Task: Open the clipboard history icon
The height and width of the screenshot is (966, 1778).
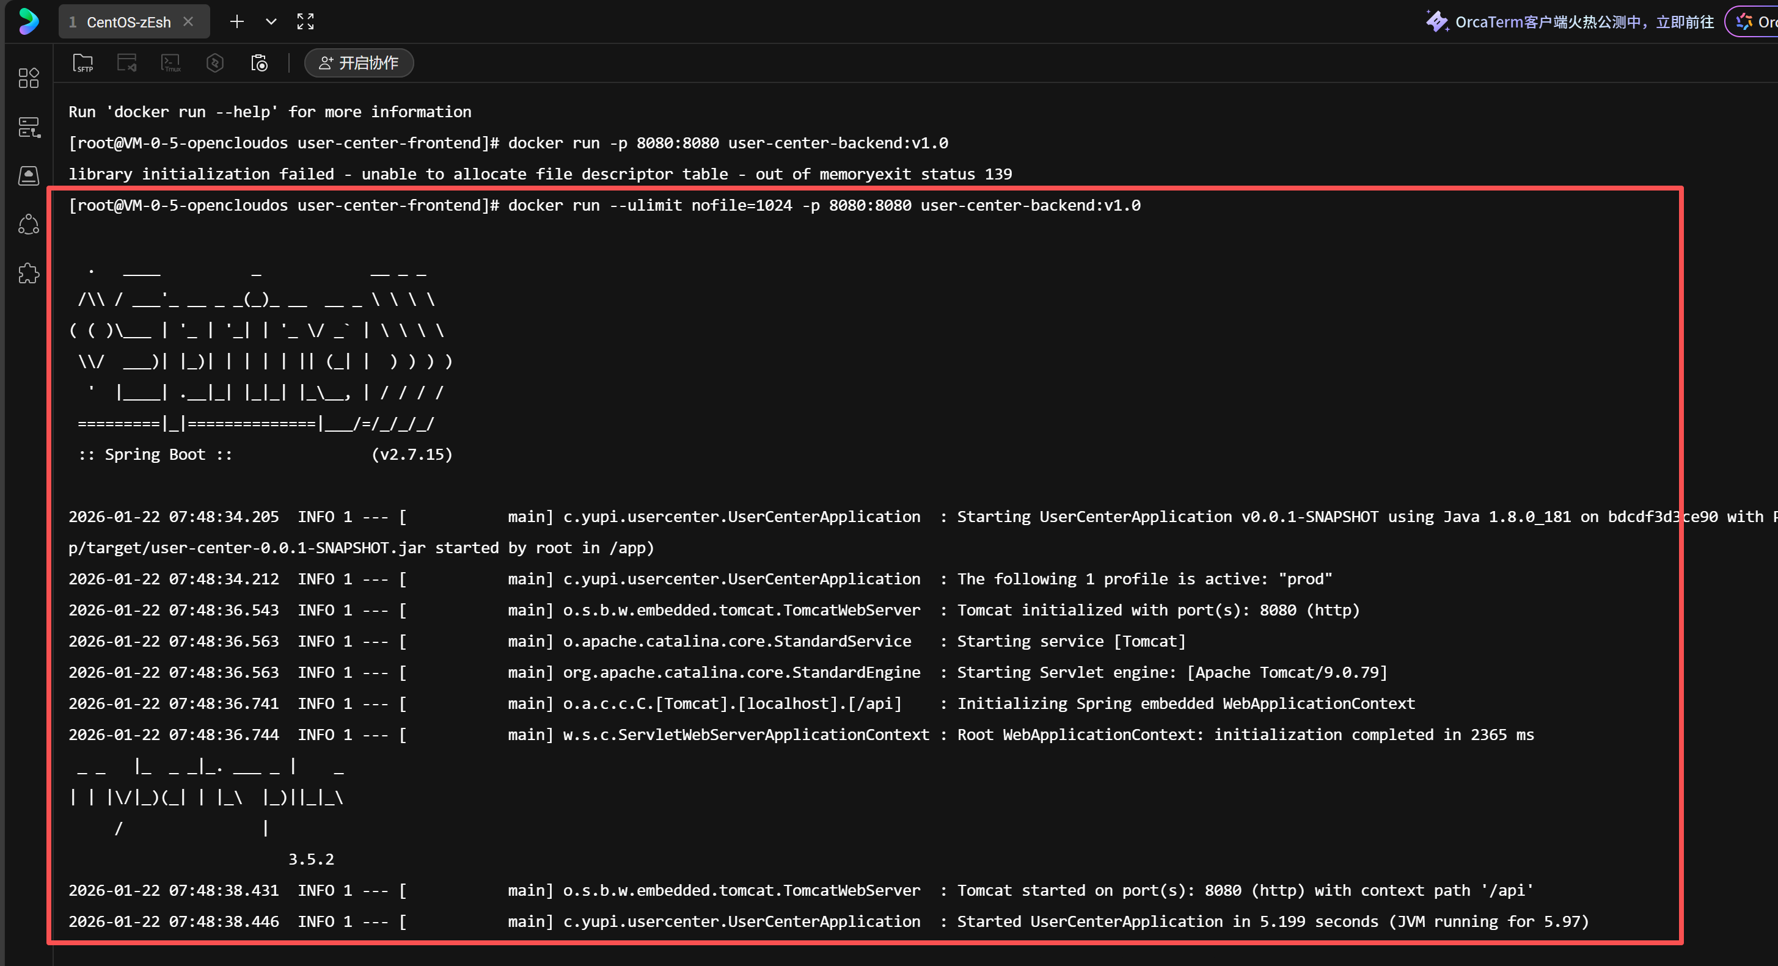Action: coord(259,63)
